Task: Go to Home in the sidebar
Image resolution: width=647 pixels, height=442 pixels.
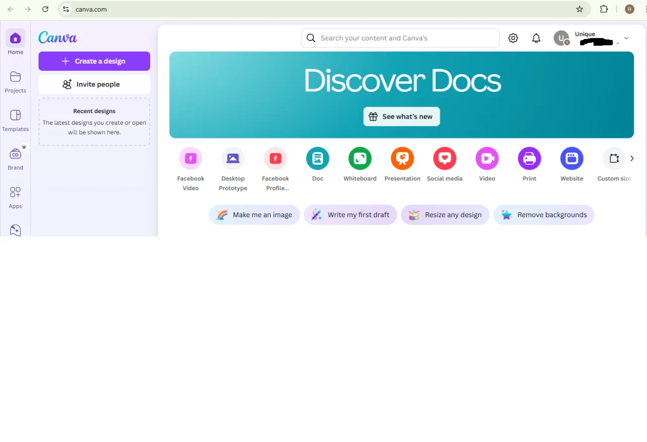Action: [15, 42]
